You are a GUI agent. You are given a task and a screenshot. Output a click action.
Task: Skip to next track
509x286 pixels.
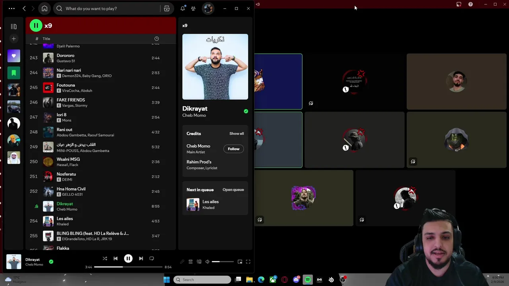pyautogui.click(x=141, y=259)
